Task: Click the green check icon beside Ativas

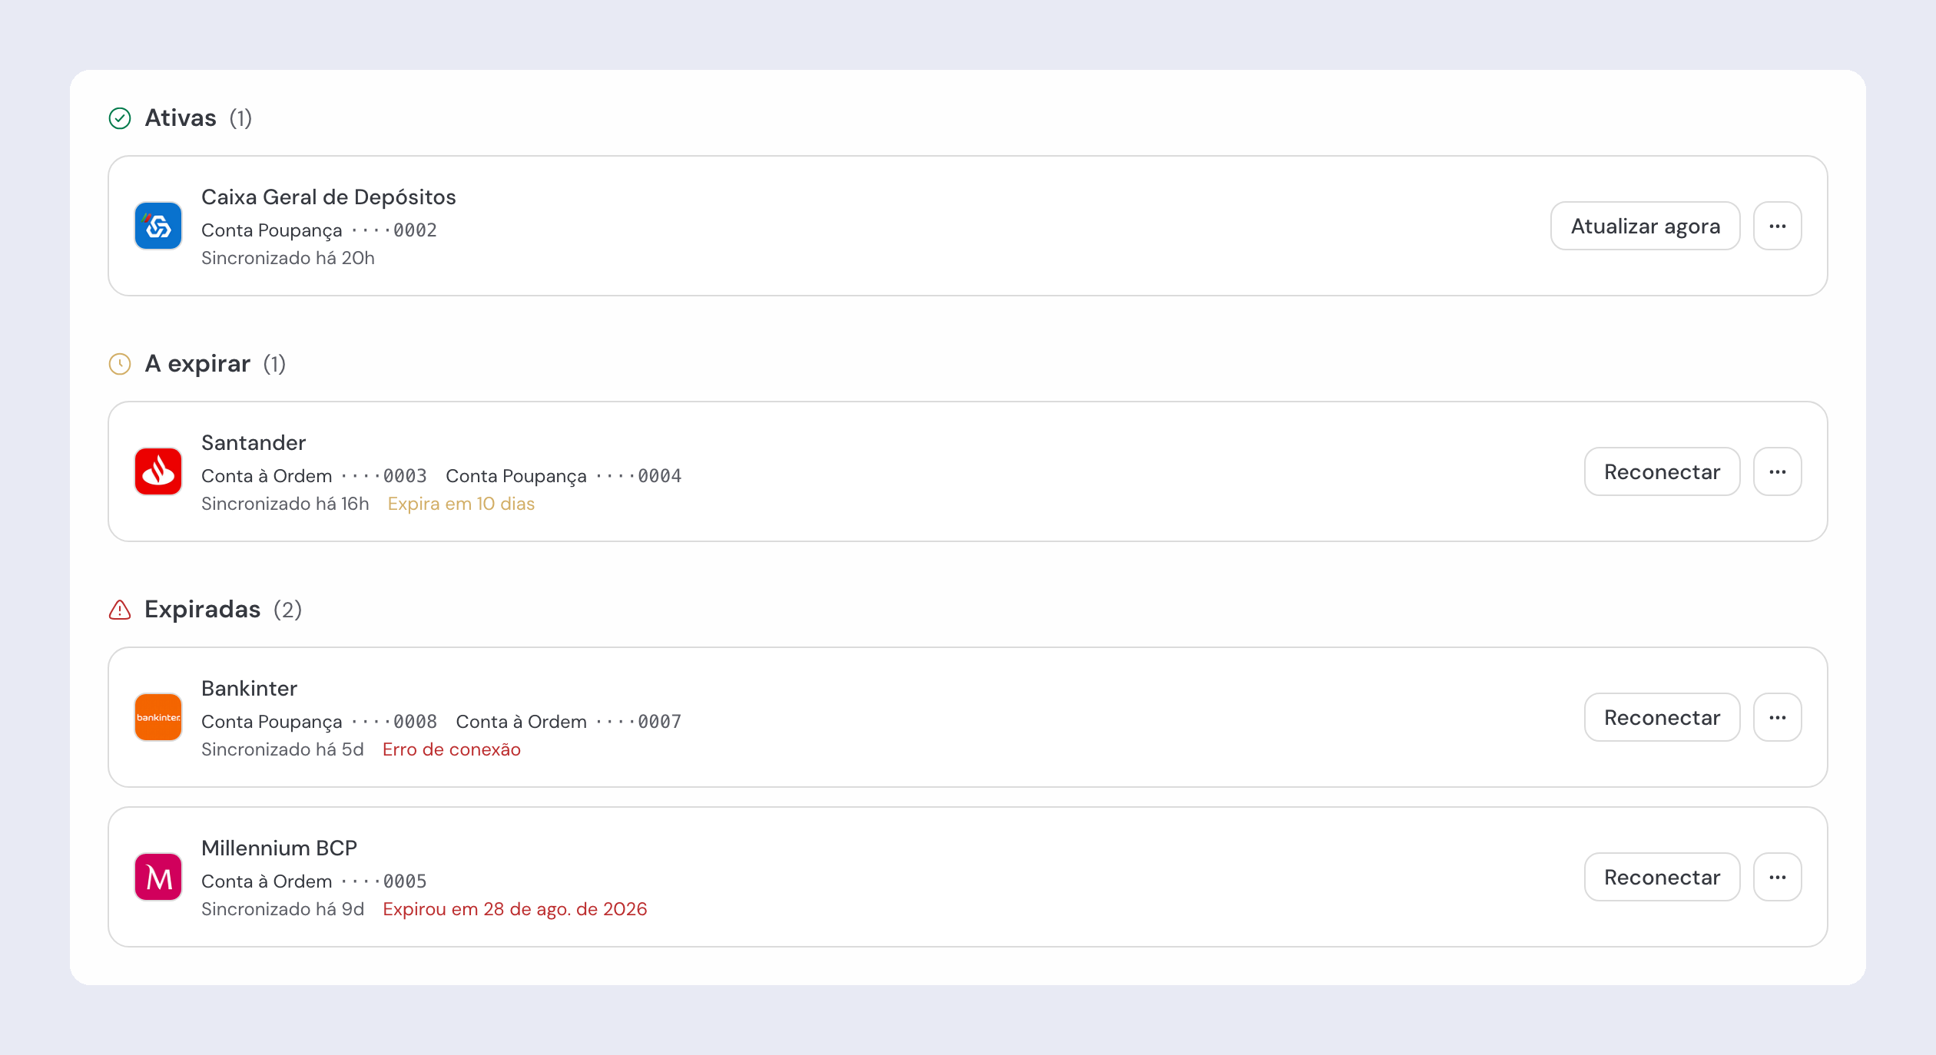Action: coord(120,118)
